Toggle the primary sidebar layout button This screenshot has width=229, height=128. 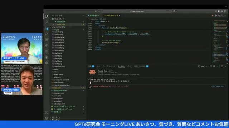click(219, 11)
